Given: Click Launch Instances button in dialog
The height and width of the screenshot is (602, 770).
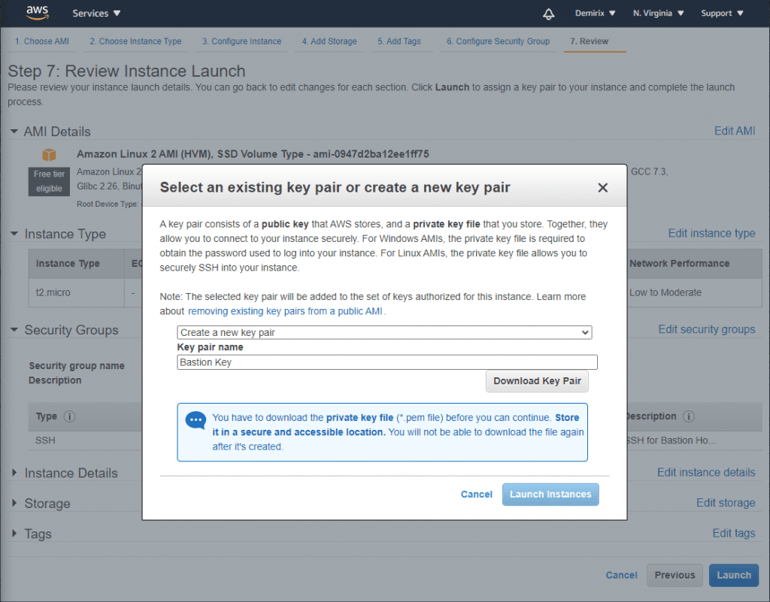Looking at the screenshot, I should (550, 494).
